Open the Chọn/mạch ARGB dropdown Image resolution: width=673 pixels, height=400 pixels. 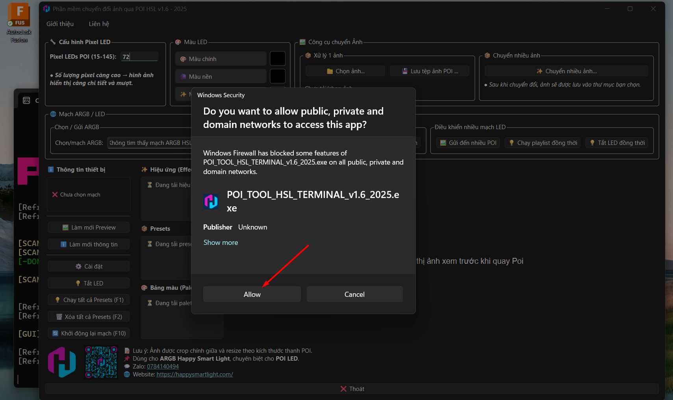point(150,143)
